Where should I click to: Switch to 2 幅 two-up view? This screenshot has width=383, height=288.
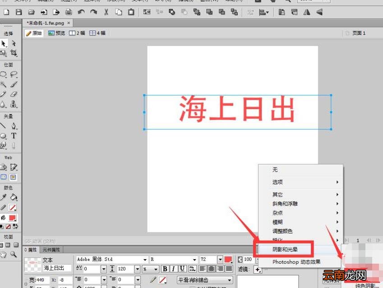click(x=77, y=33)
